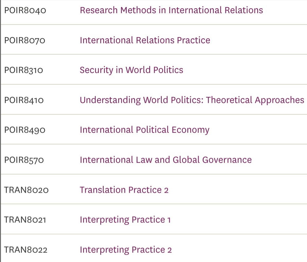Select the Interpreting Practice 2 link
307x262 pixels.
(x=126, y=250)
